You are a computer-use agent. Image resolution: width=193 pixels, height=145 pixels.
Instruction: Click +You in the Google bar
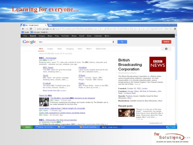(25, 36)
